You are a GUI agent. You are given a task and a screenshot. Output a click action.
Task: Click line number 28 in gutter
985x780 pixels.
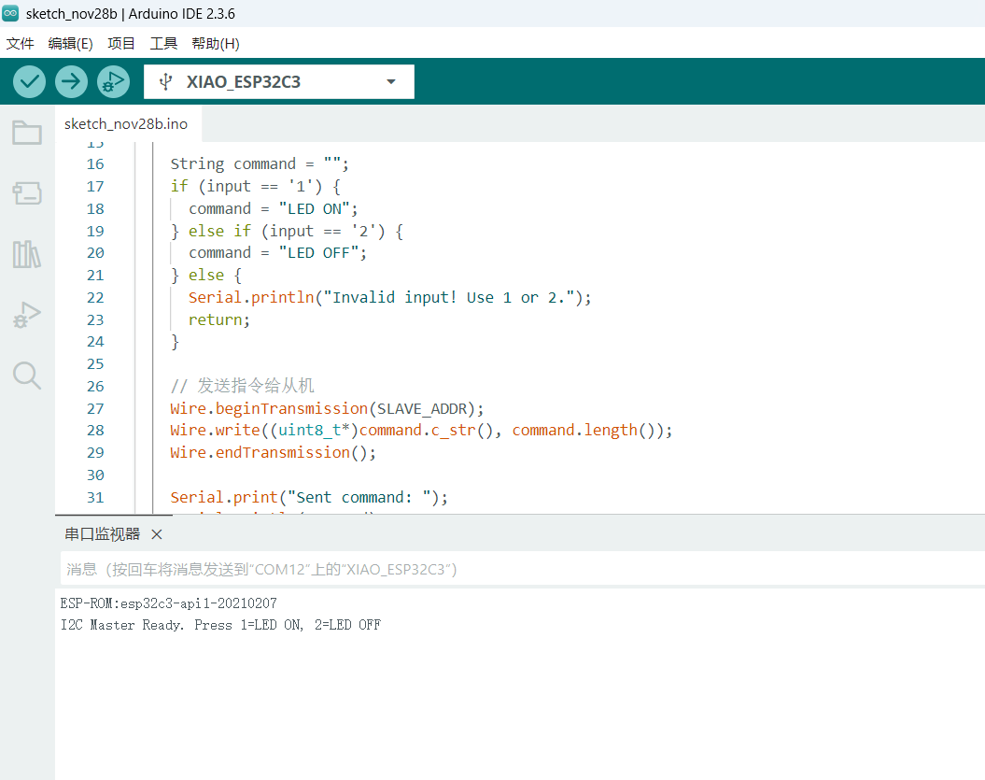[95, 431]
